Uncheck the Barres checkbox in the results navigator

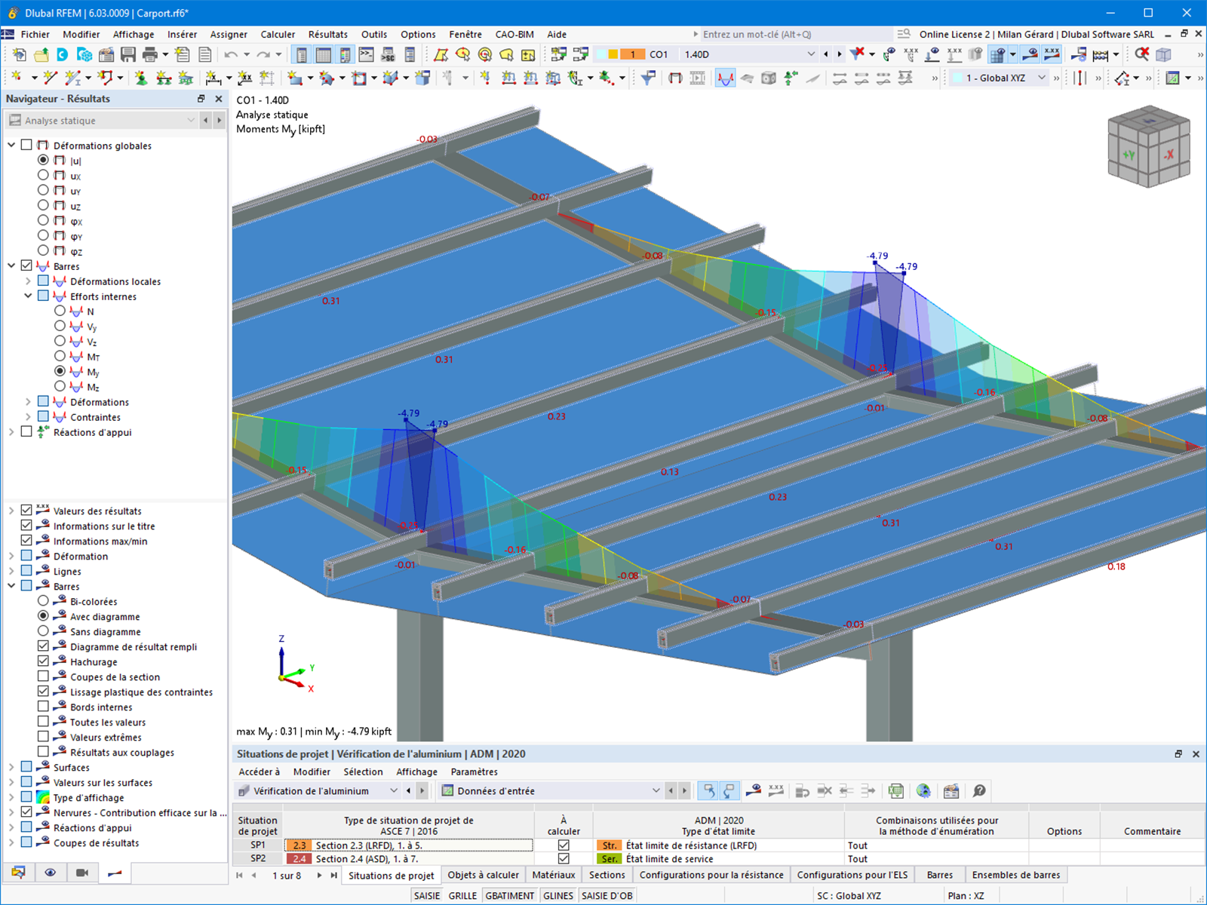point(27,265)
